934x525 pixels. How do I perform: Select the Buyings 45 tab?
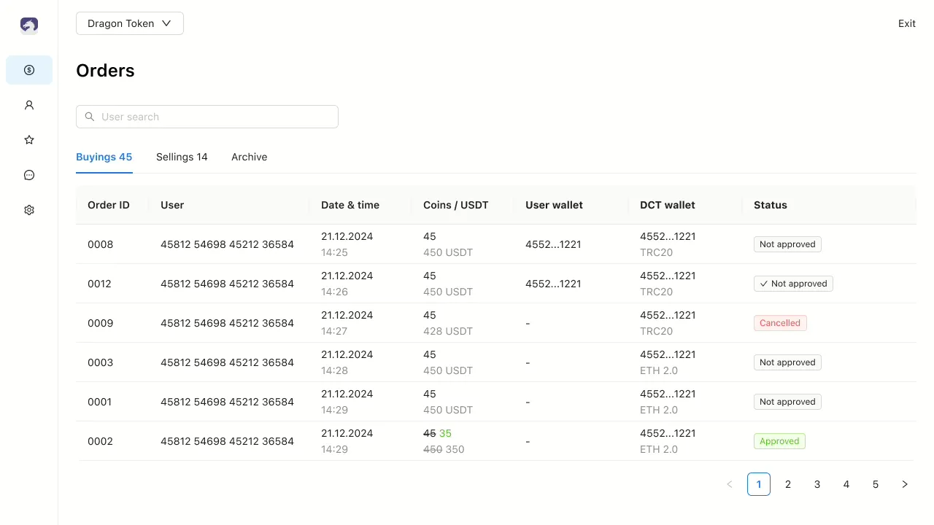tap(104, 157)
